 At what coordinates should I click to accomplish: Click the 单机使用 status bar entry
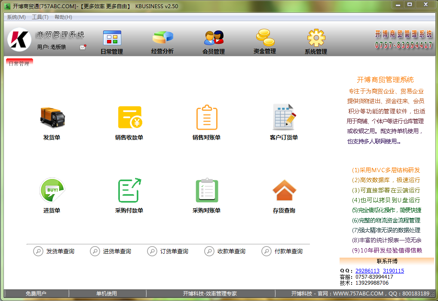[107, 293]
